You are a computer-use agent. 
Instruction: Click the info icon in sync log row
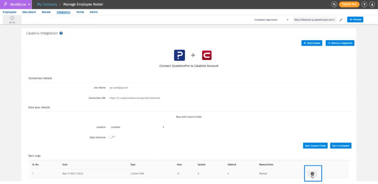pos(312,174)
